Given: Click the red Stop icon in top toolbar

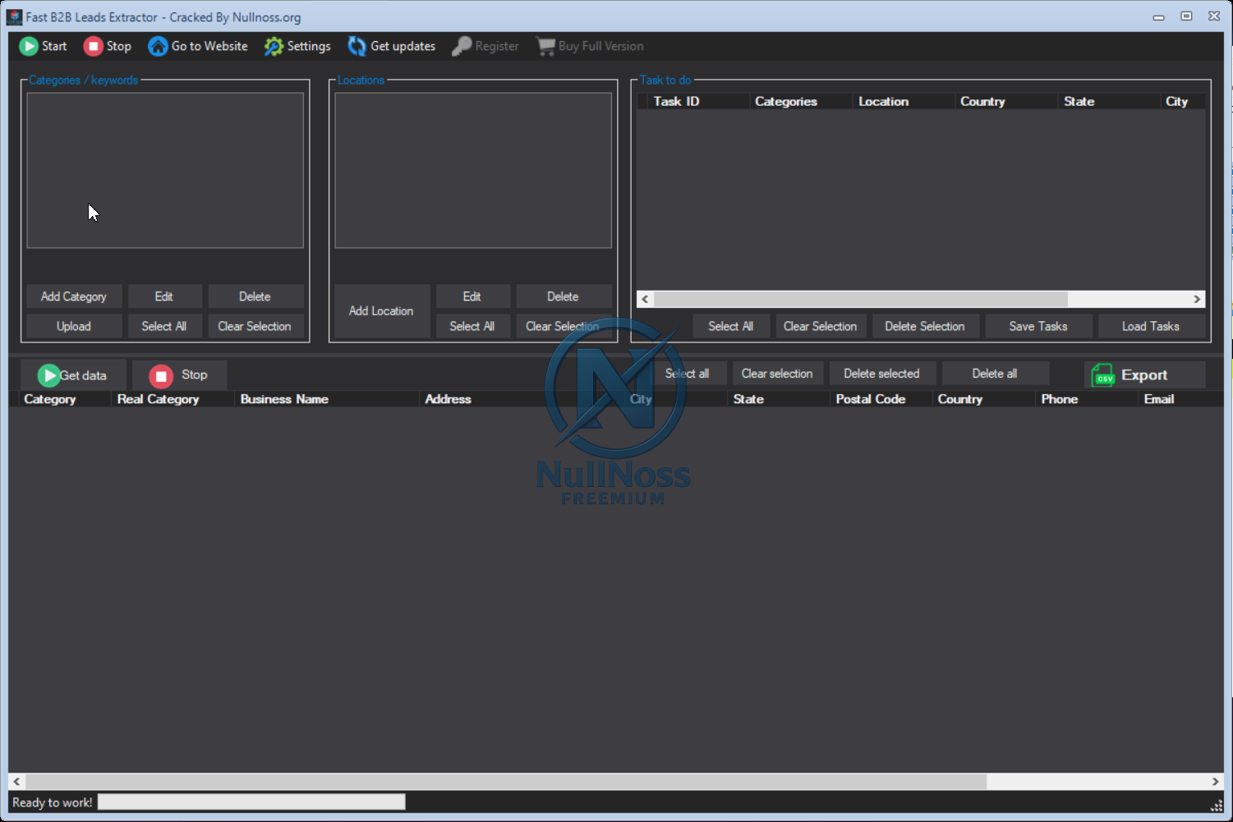Looking at the screenshot, I should pyautogui.click(x=93, y=46).
